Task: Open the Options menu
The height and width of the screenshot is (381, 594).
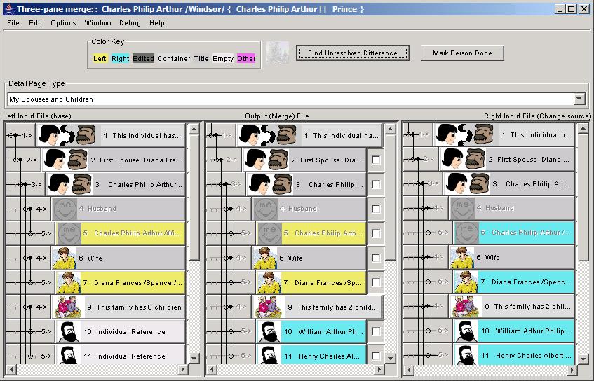Action: click(x=63, y=23)
